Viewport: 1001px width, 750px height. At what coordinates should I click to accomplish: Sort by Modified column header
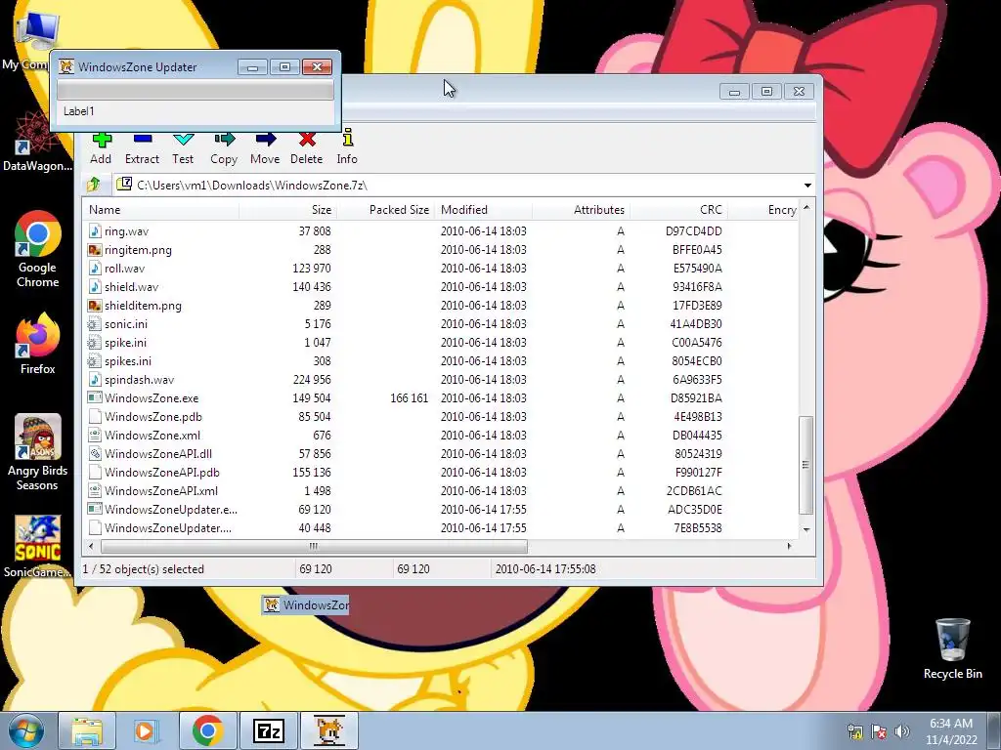tap(483, 210)
